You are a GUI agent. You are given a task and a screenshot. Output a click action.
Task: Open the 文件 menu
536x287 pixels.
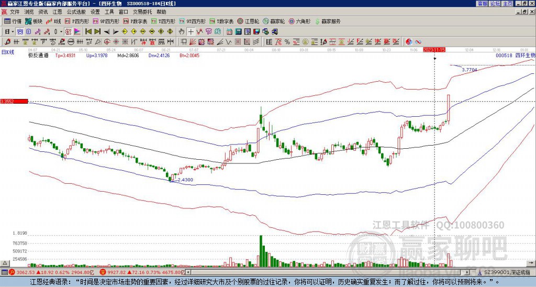point(15,12)
